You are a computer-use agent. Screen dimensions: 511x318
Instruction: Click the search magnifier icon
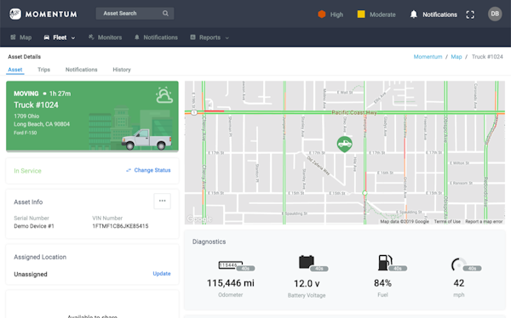tap(165, 14)
